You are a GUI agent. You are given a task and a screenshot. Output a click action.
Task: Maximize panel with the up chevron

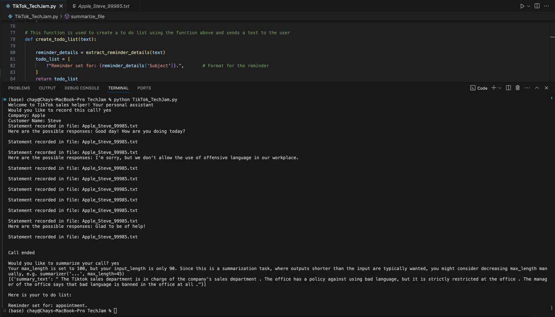pyautogui.click(x=537, y=88)
